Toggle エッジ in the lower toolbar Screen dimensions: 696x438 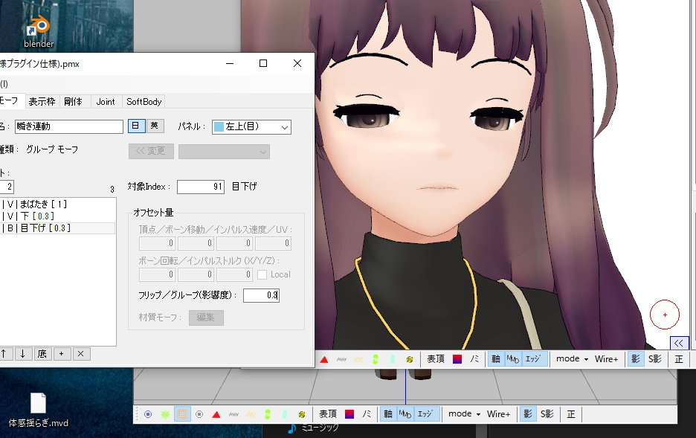coord(425,414)
